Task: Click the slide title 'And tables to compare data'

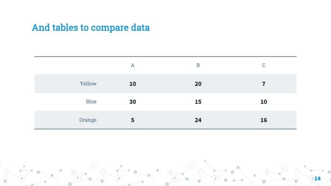Action: tap(91, 28)
